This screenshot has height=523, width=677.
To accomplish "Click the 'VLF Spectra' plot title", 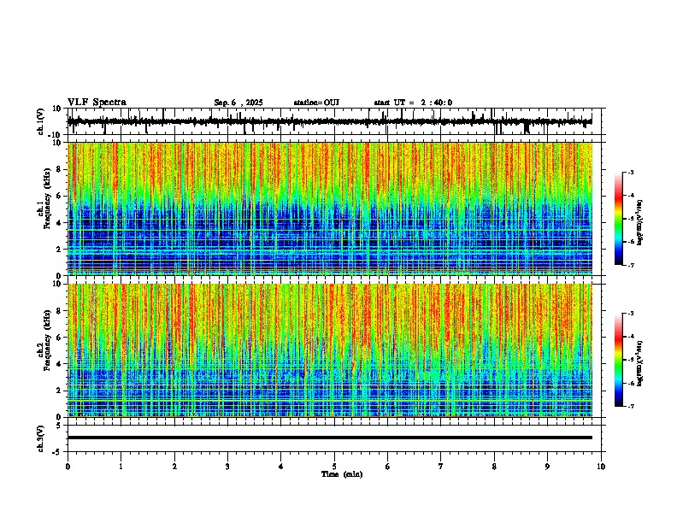I will [97, 103].
